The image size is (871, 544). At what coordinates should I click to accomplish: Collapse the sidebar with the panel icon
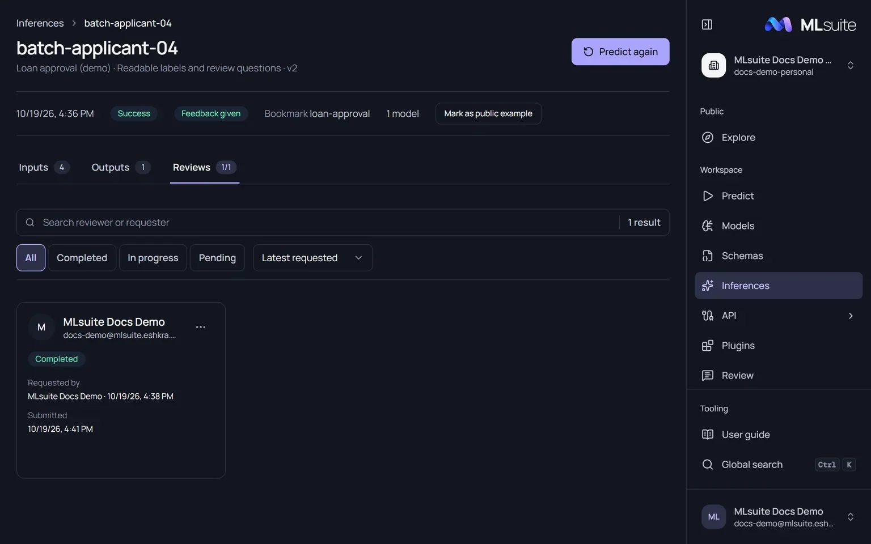point(707,24)
